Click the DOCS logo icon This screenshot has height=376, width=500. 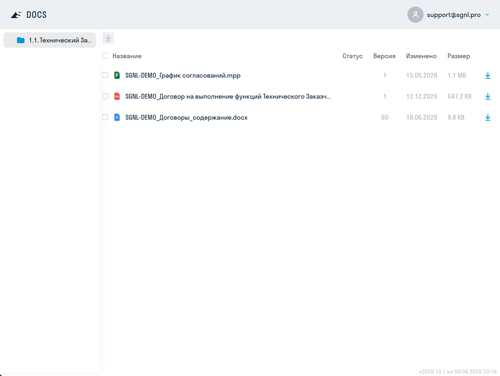(16, 15)
